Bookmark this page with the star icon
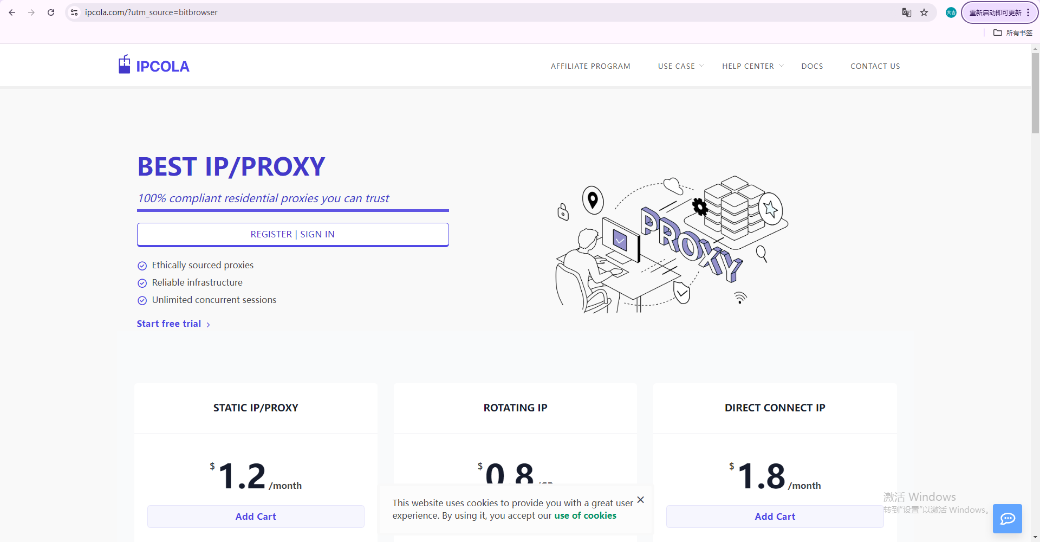This screenshot has width=1040, height=542. click(924, 12)
